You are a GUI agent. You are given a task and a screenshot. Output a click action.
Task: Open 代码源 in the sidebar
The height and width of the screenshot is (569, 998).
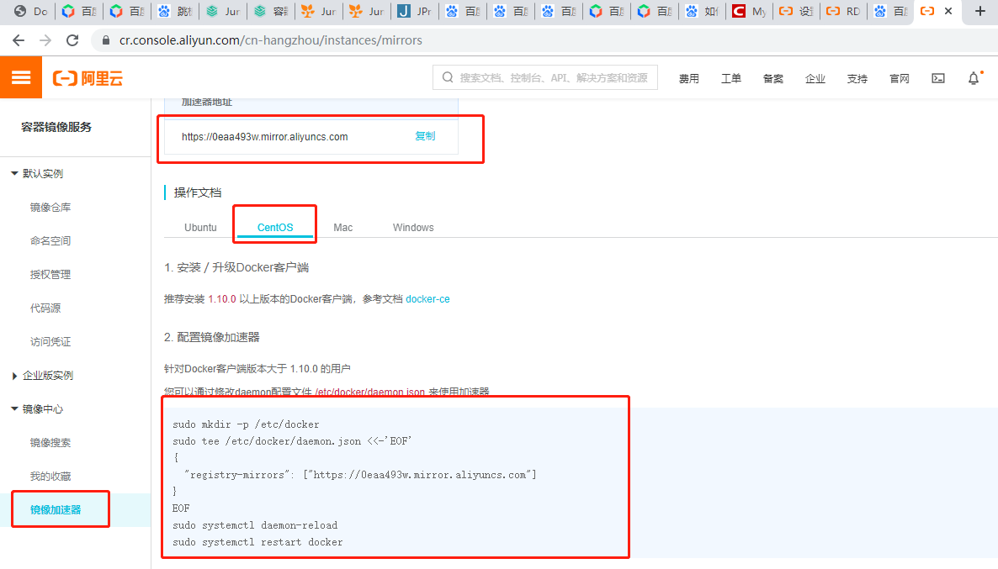45,308
